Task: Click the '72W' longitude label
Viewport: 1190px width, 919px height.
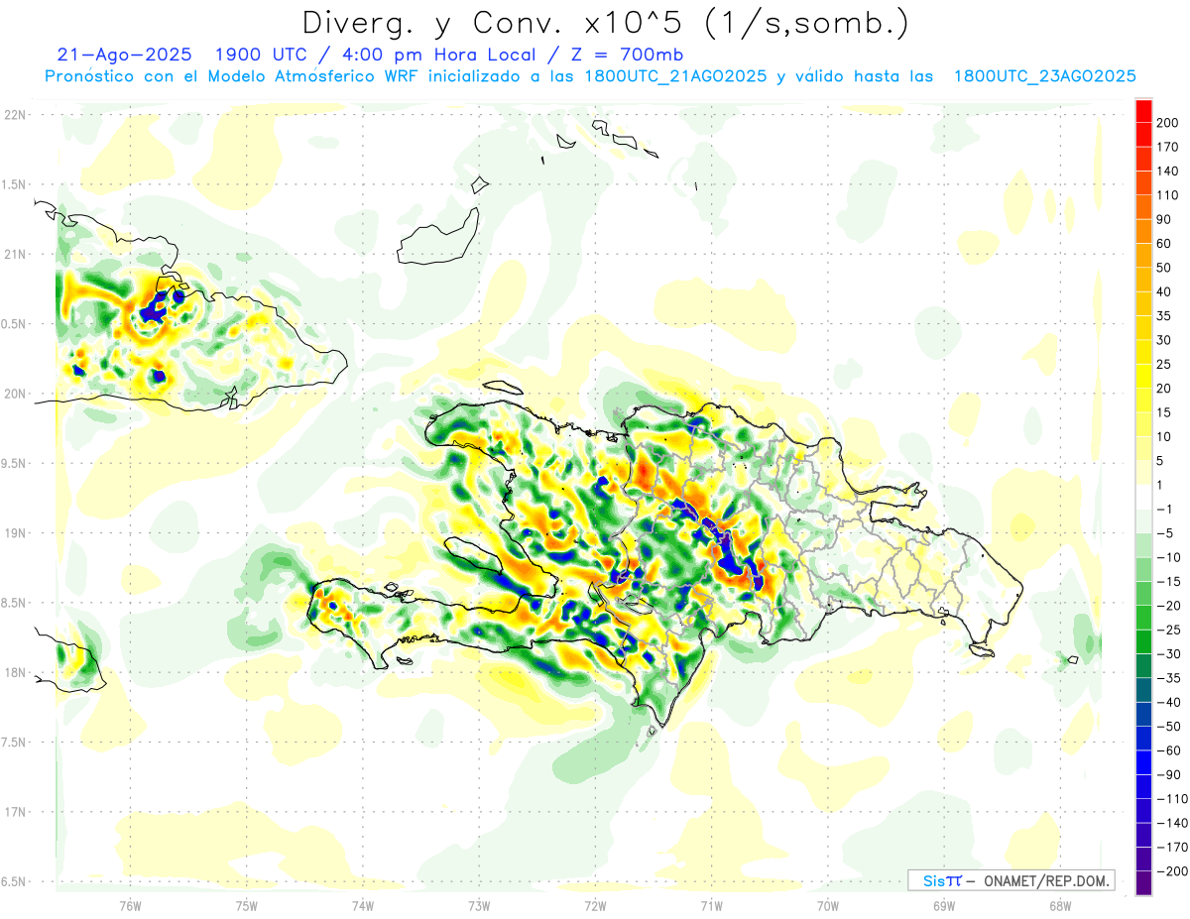Action: tap(595, 905)
